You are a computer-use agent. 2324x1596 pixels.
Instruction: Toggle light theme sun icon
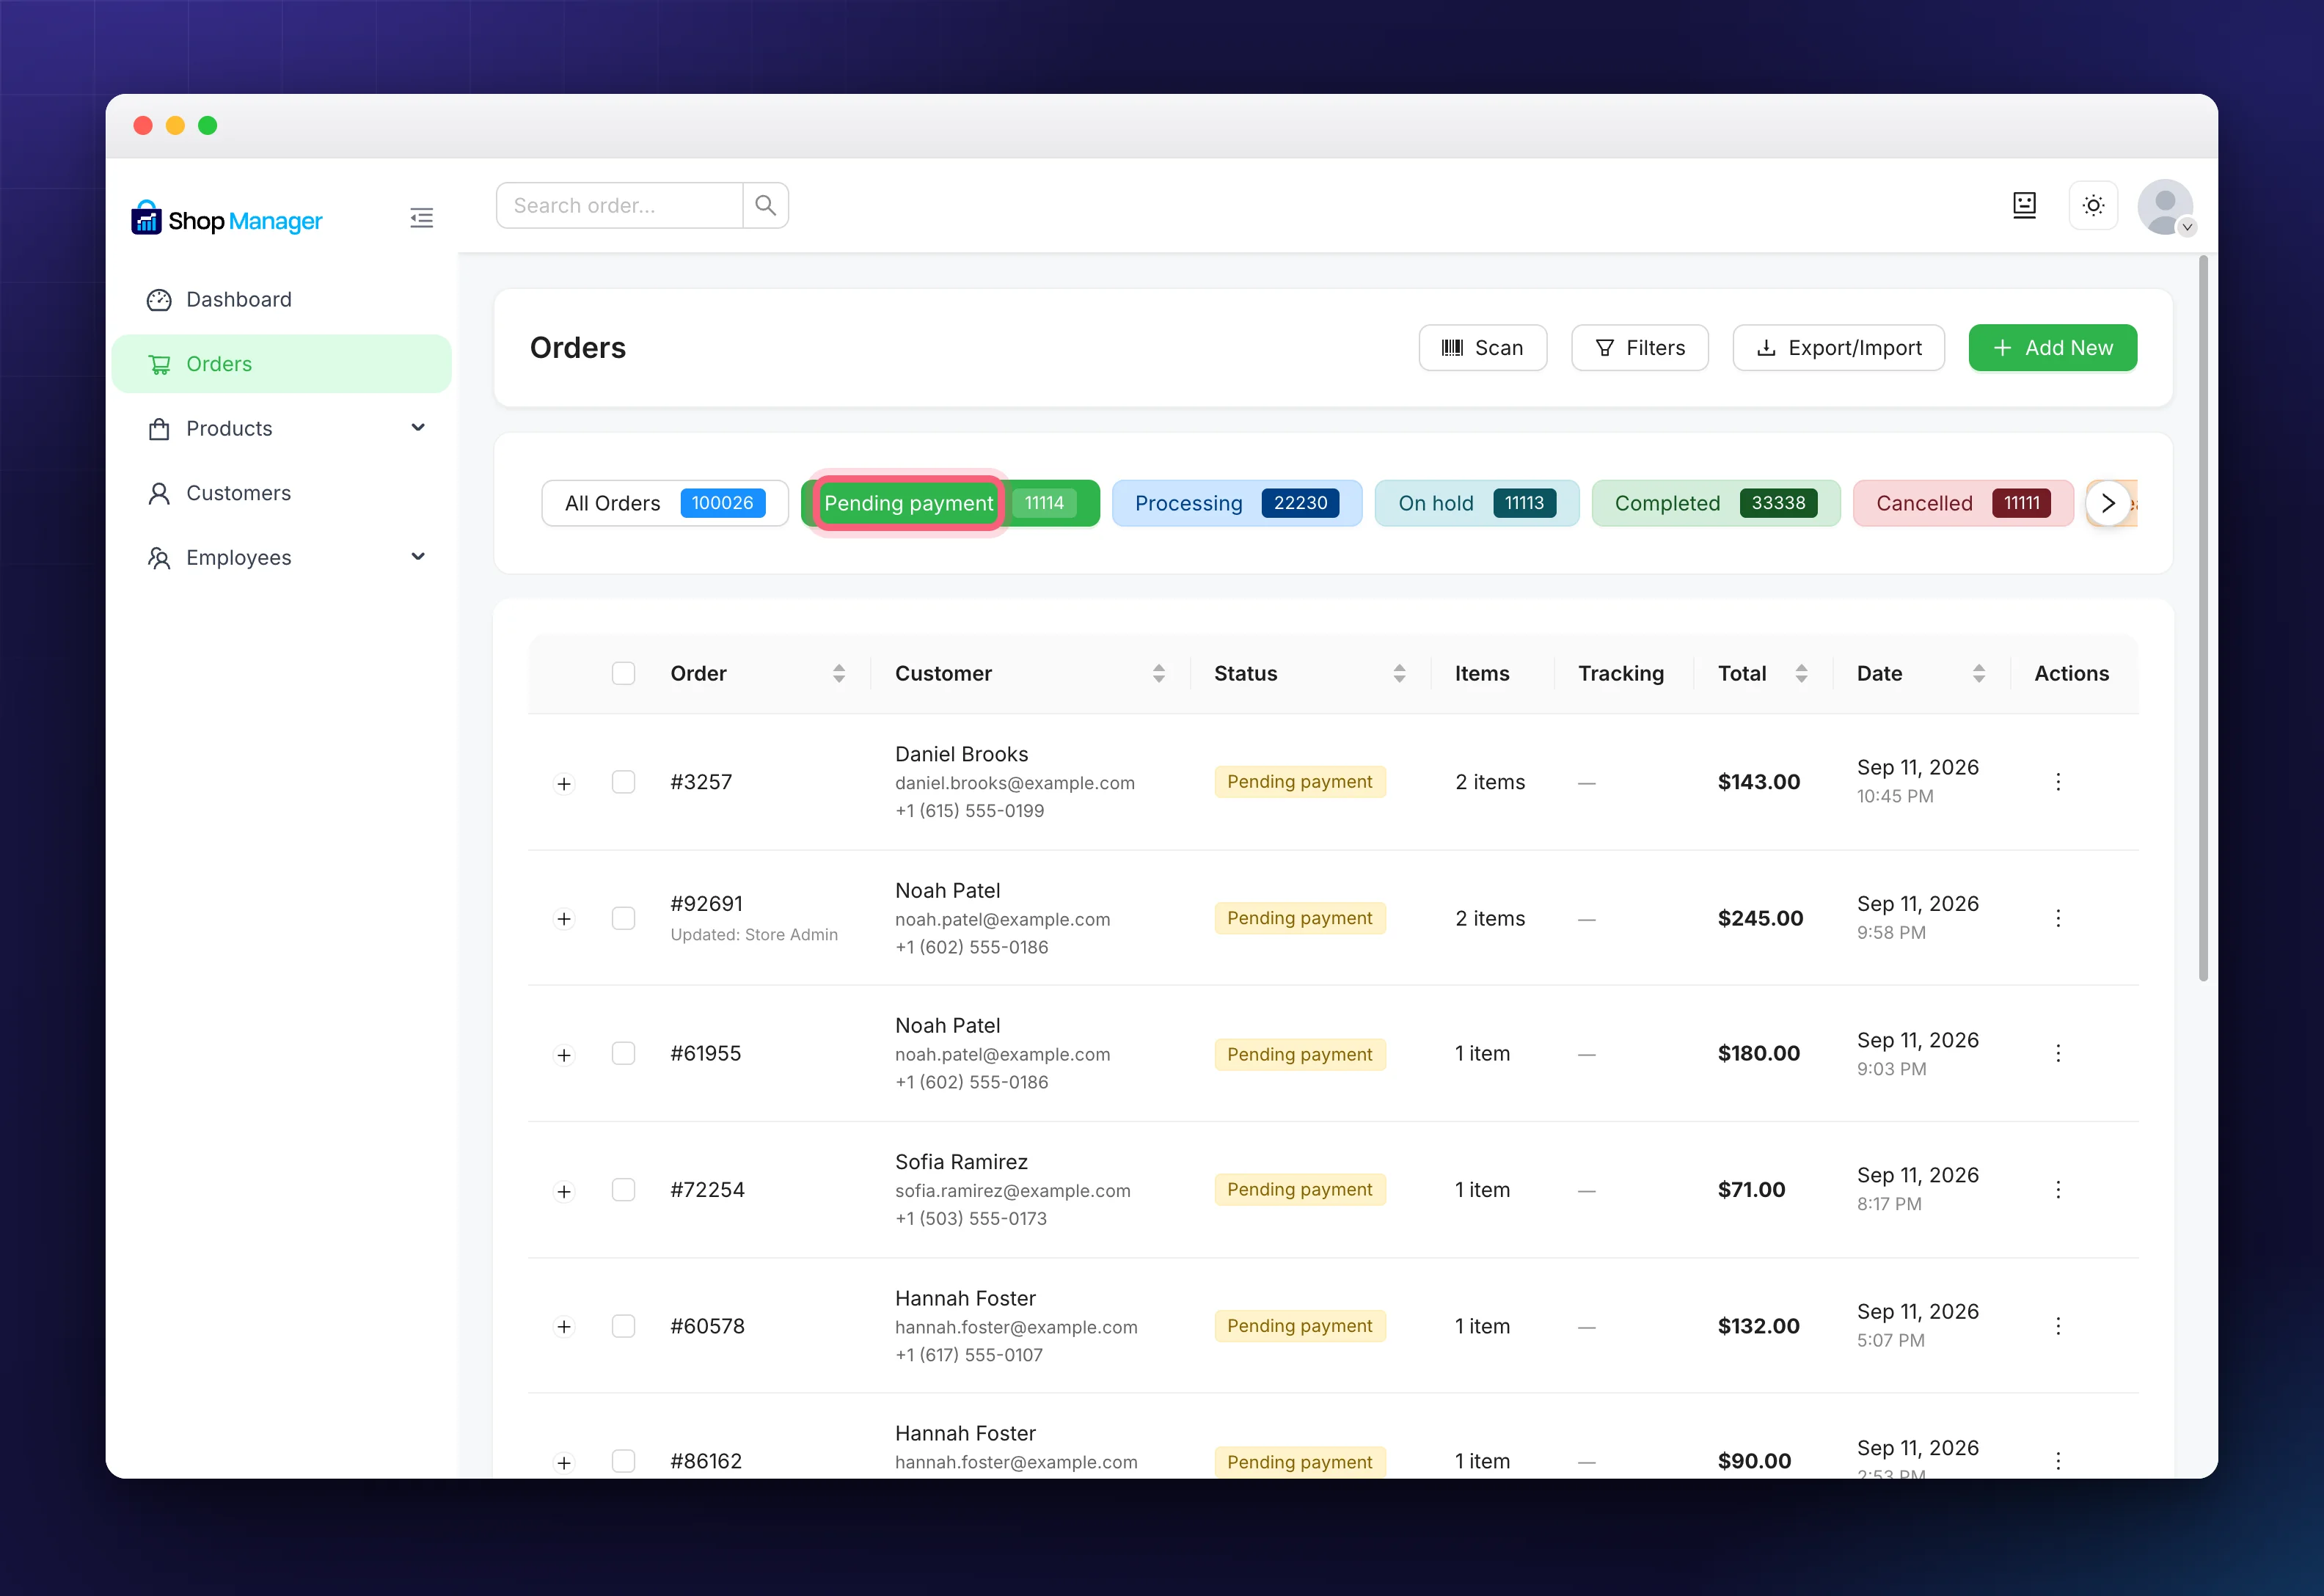click(2093, 205)
